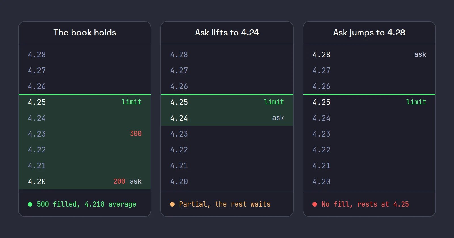Choose price 4.28 in "Ask jumps to 4.28" panel
454x238 pixels.
coord(321,54)
